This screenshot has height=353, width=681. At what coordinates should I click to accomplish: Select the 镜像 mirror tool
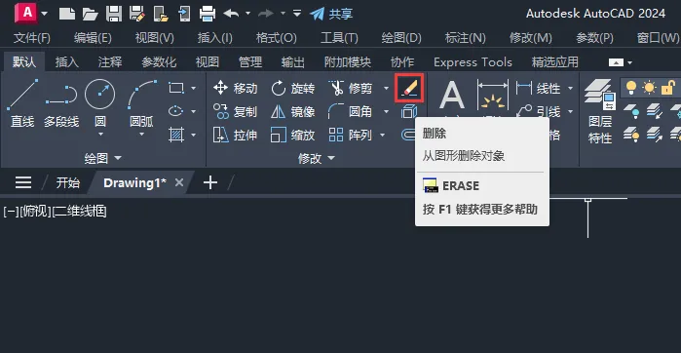(x=292, y=112)
